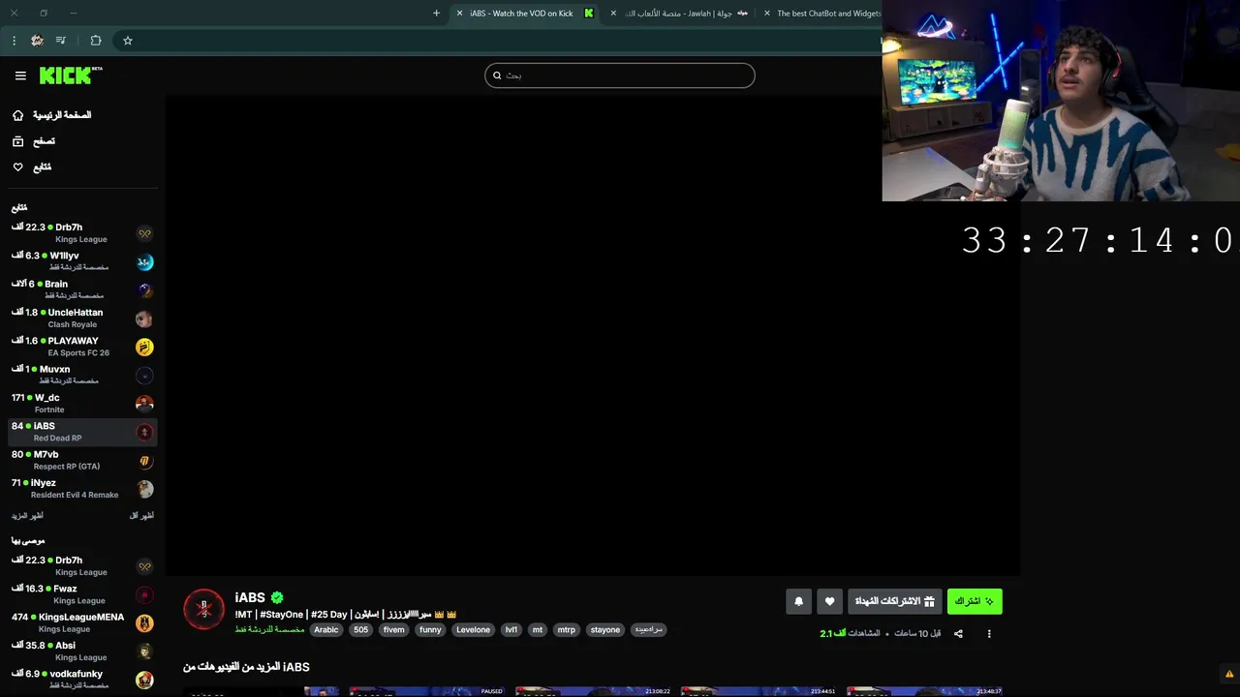The image size is (1240, 697).
Task: Toggle follow with the heart button
Action: pyautogui.click(x=829, y=601)
